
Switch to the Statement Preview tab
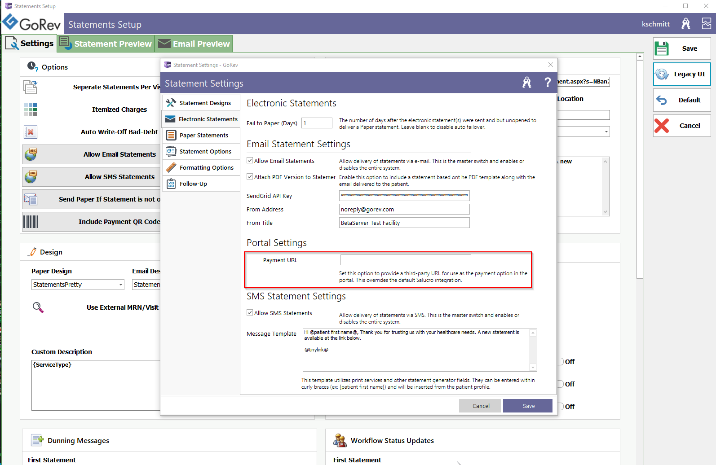point(106,44)
